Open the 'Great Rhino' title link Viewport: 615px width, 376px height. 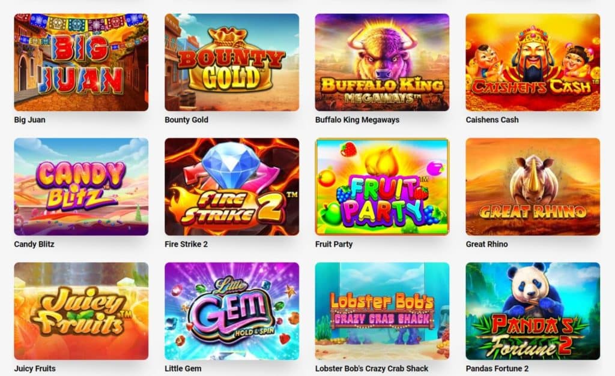coord(486,245)
